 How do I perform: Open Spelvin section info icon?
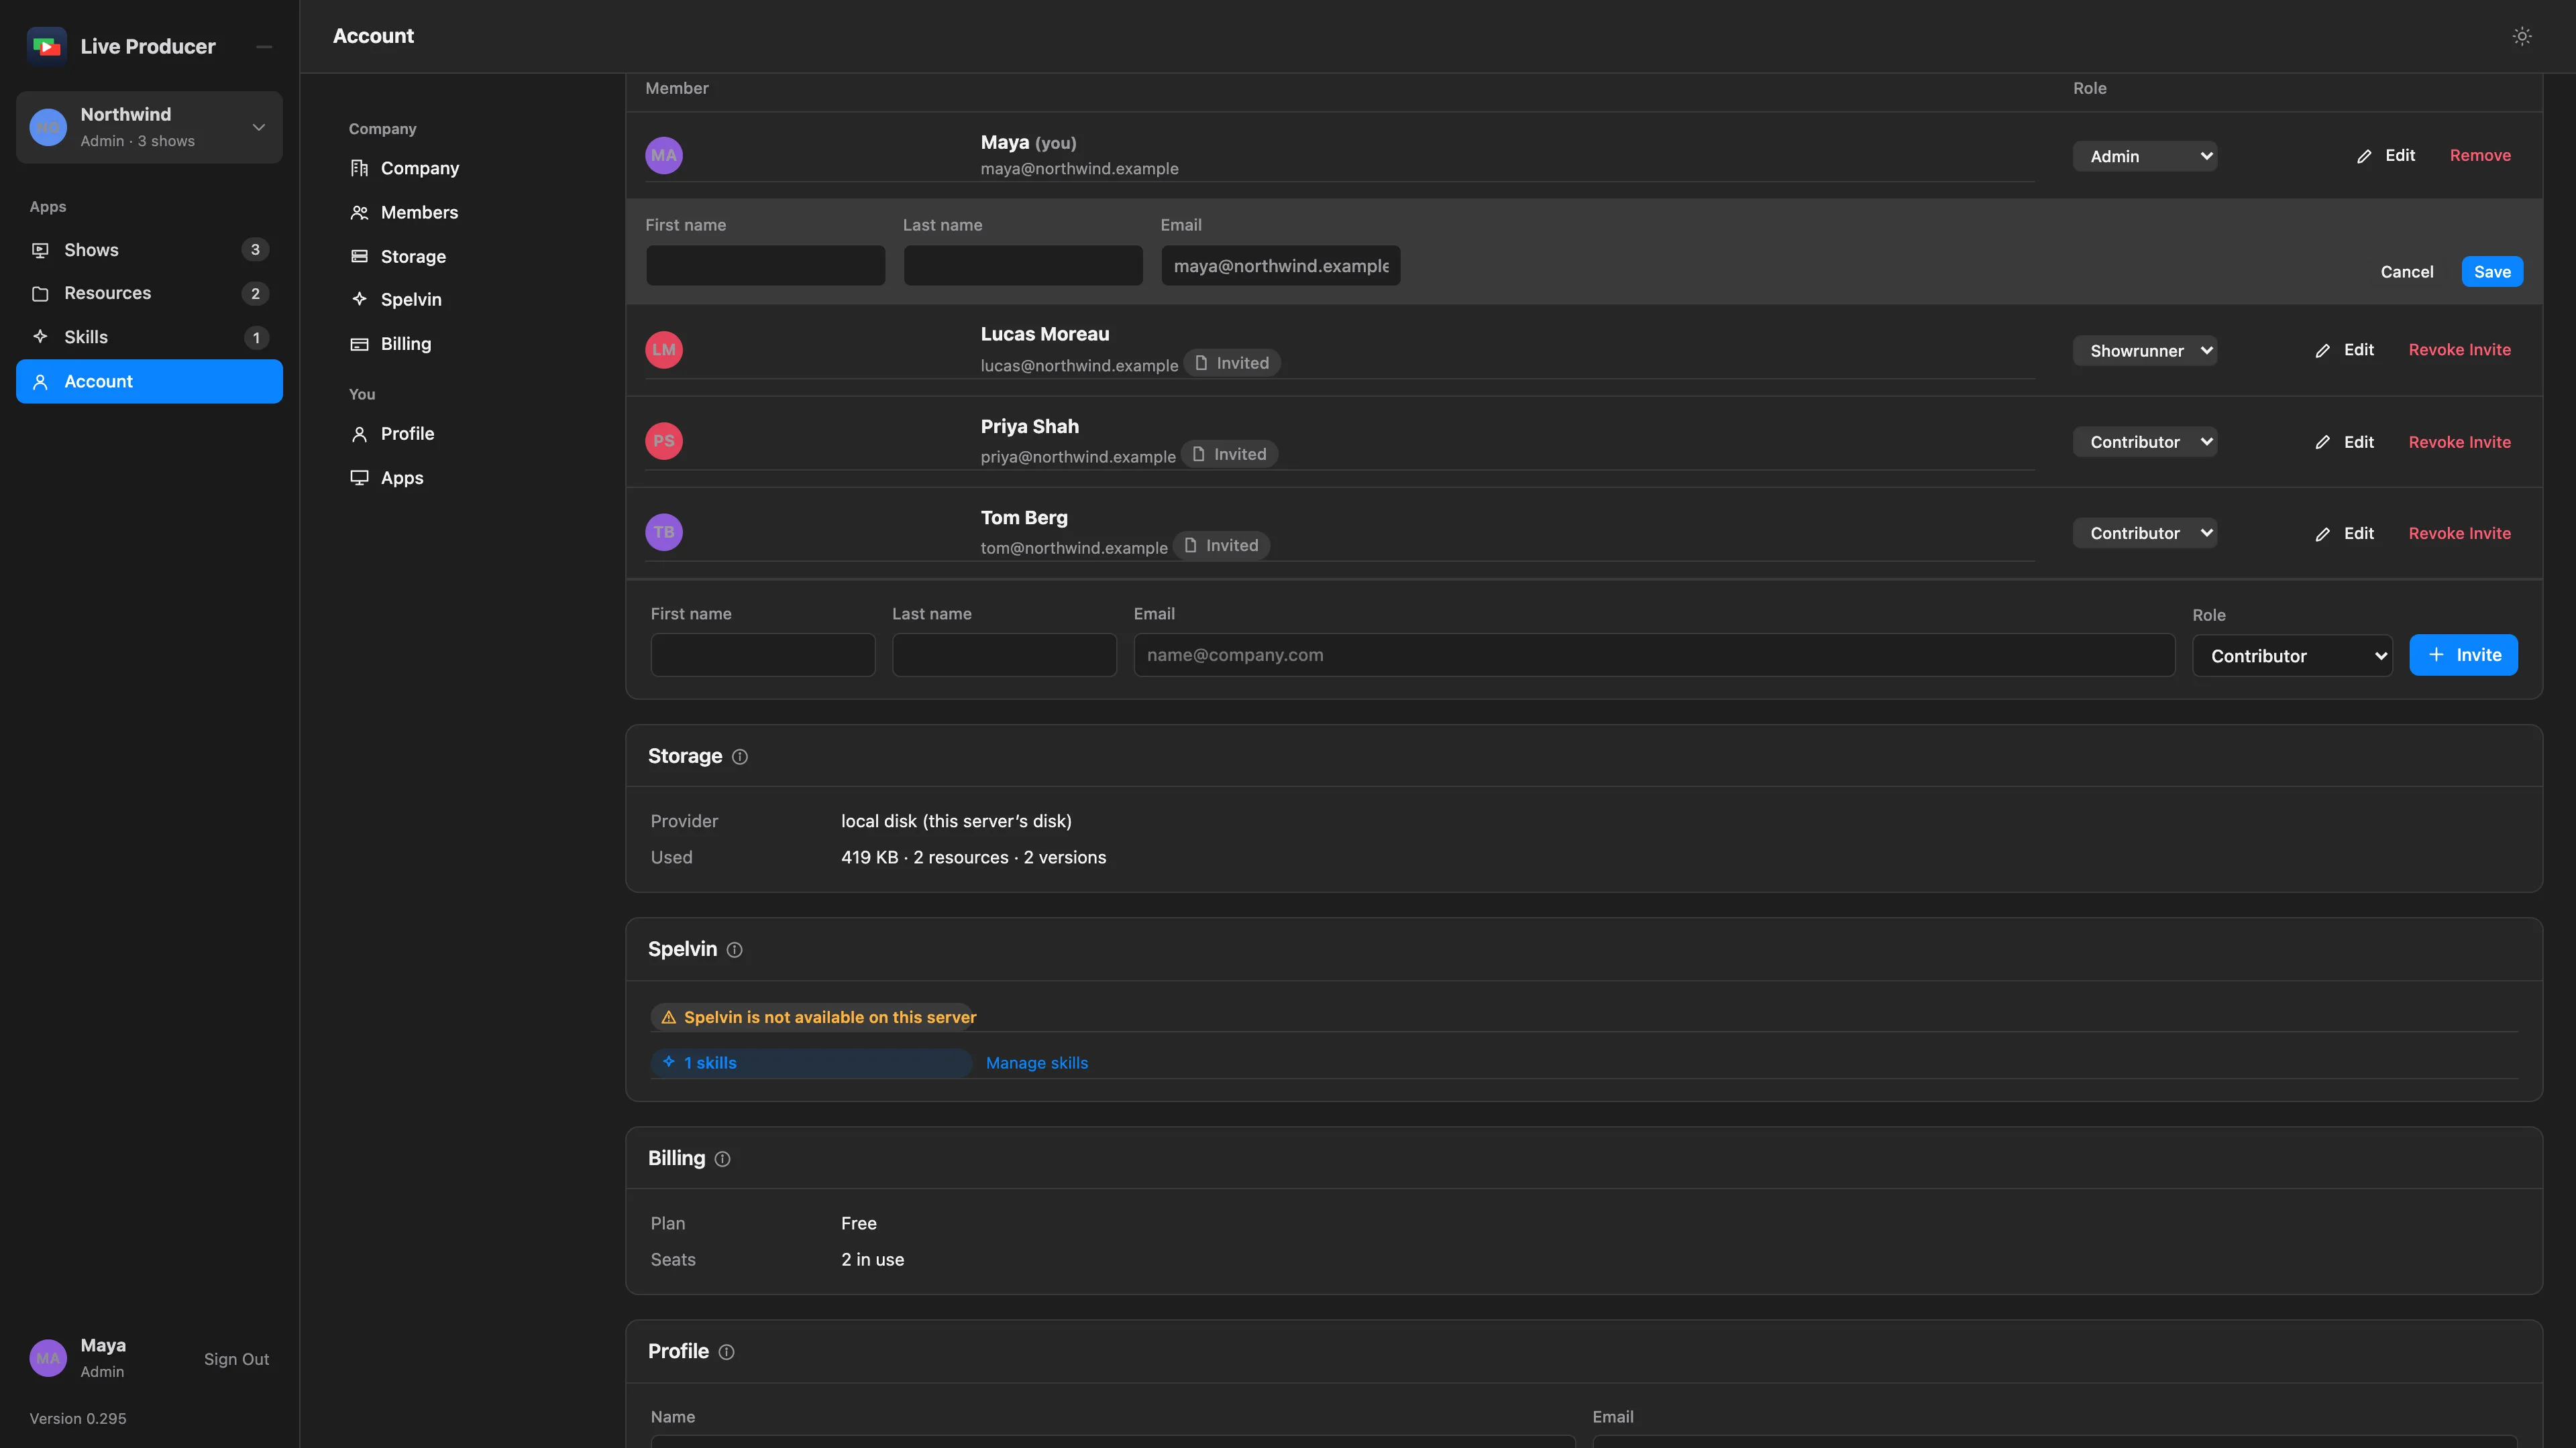(734, 949)
